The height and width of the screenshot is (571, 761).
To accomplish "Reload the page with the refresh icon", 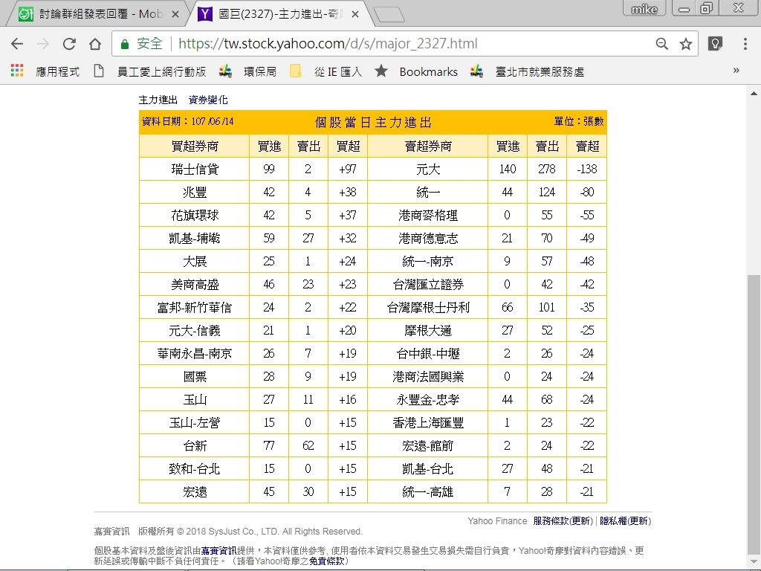I will [x=69, y=44].
